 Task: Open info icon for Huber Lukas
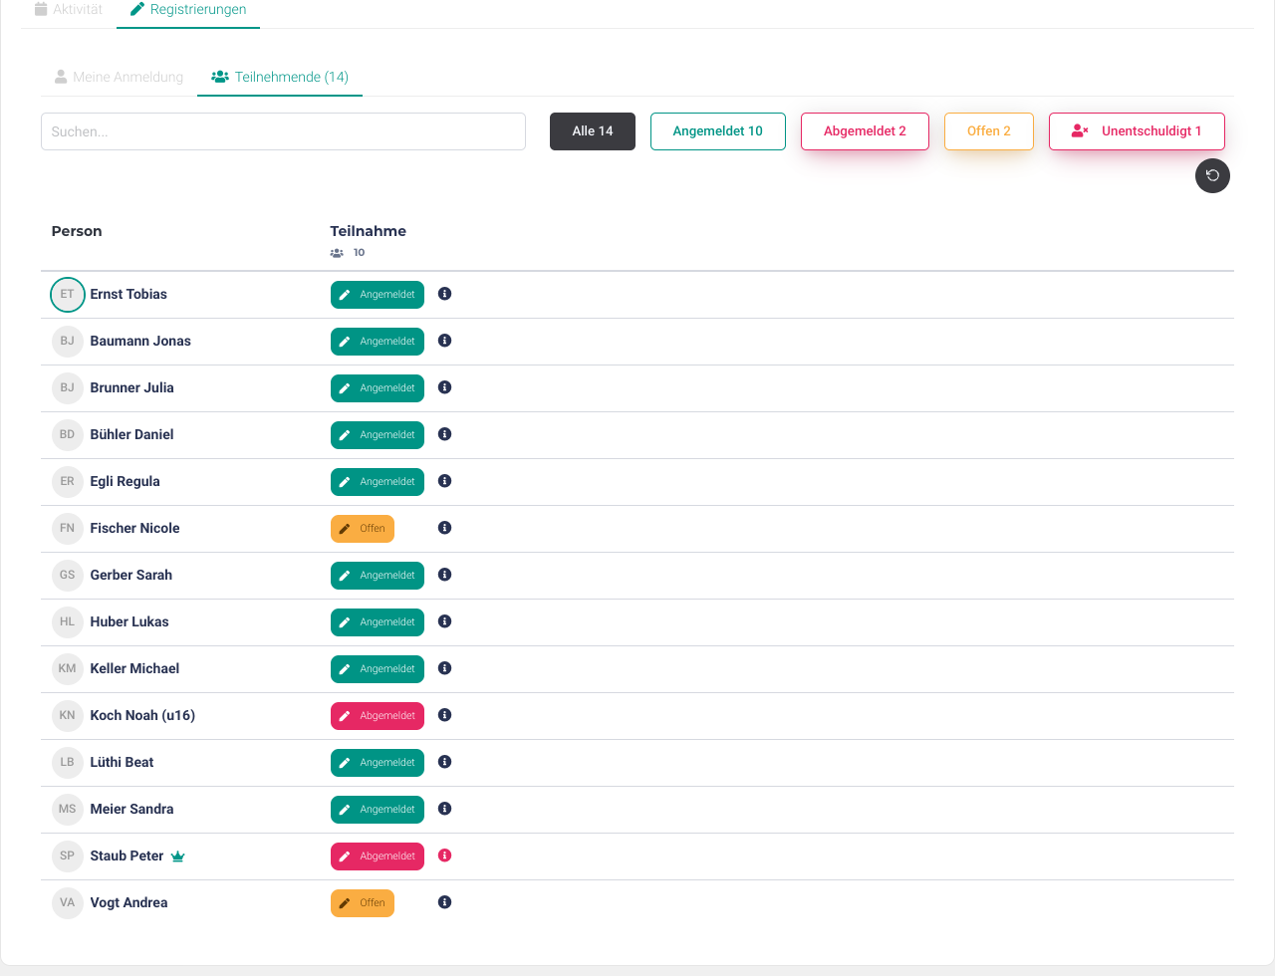pyautogui.click(x=445, y=621)
